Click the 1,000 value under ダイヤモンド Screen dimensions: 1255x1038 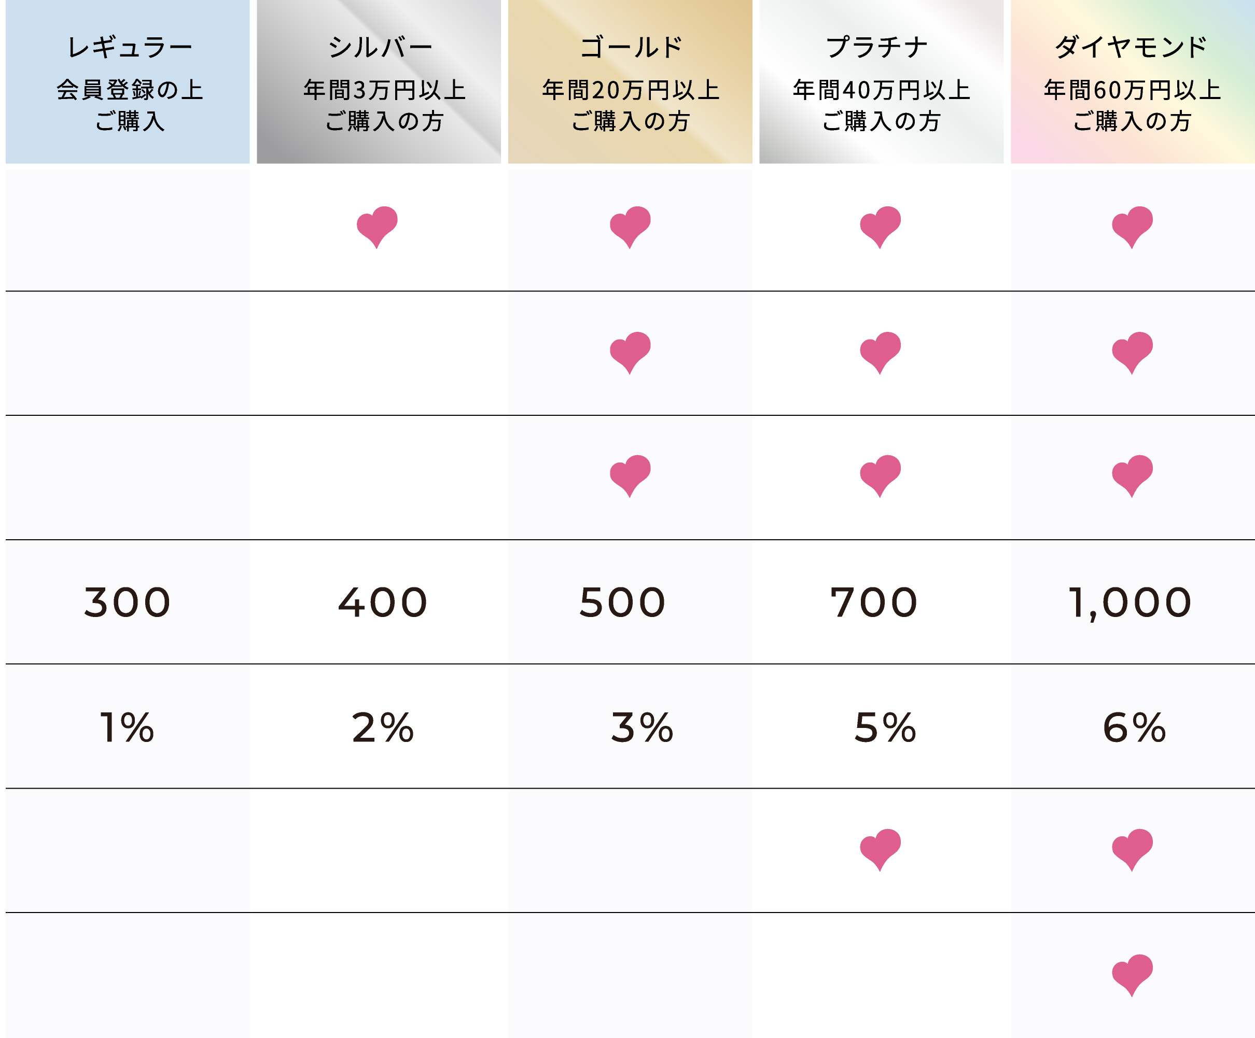tap(1129, 602)
